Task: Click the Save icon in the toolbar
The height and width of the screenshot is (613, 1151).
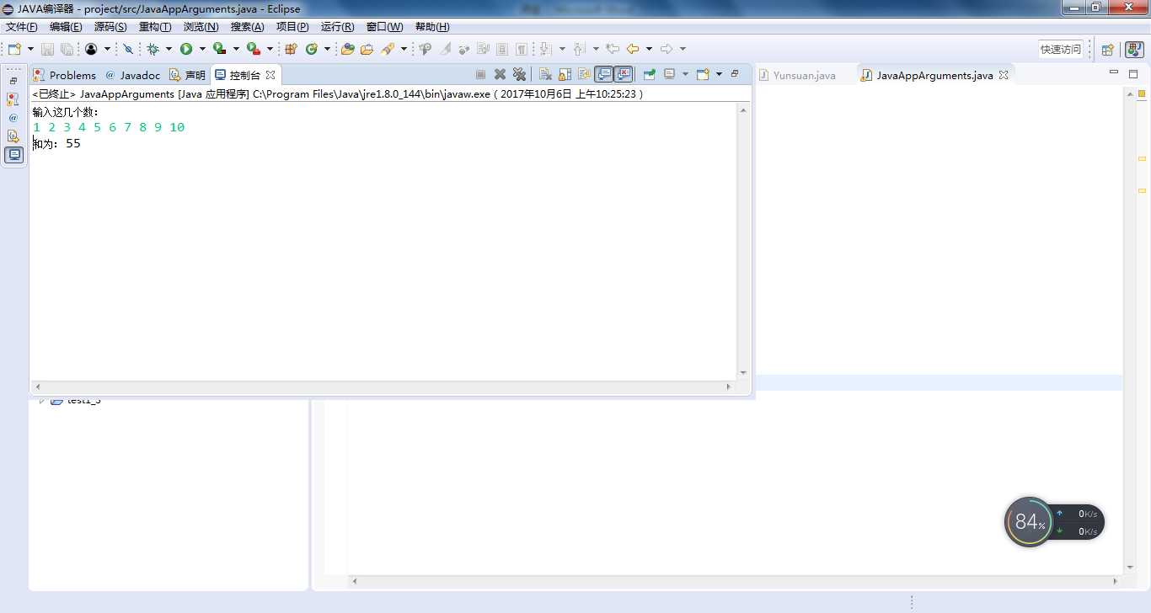Action: [47, 50]
